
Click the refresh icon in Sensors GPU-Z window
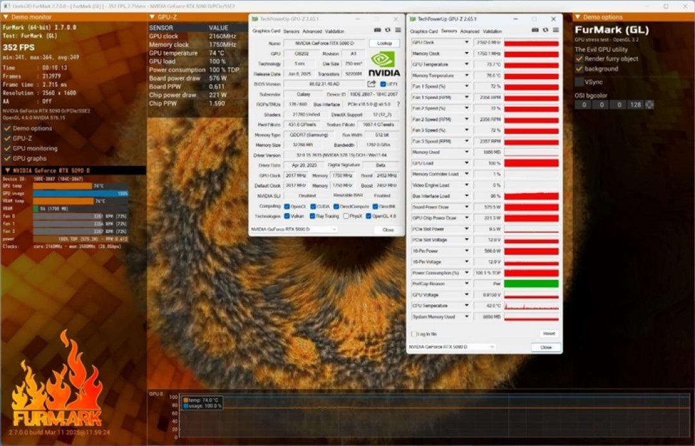[545, 30]
